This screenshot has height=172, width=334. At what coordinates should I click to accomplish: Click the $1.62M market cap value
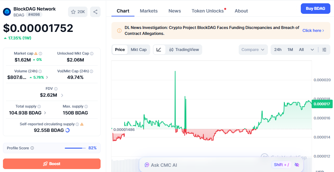pos(23,60)
